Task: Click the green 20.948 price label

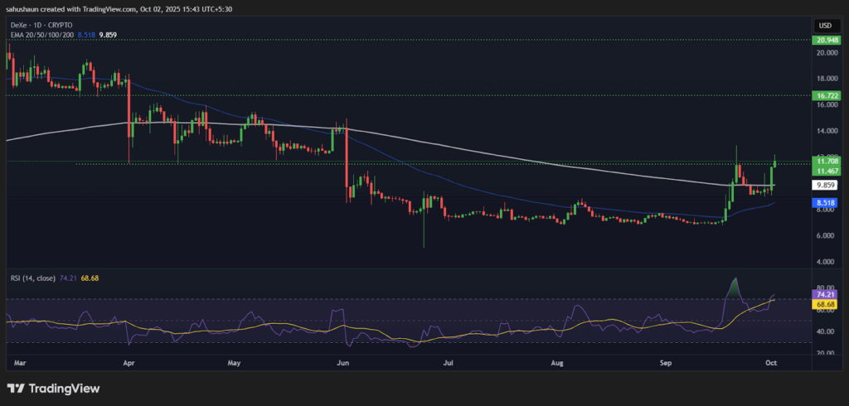Action: click(825, 39)
